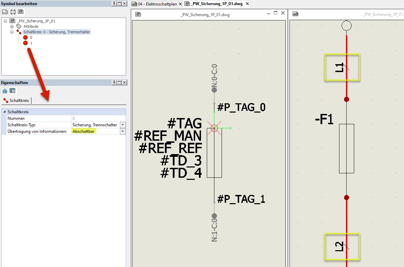Expand the Attribute tree node
The width and height of the screenshot is (404, 267).
tap(12, 26)
